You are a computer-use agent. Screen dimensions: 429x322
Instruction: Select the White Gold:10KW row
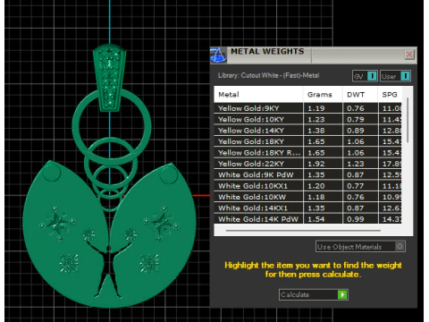(x=307, y=197)
